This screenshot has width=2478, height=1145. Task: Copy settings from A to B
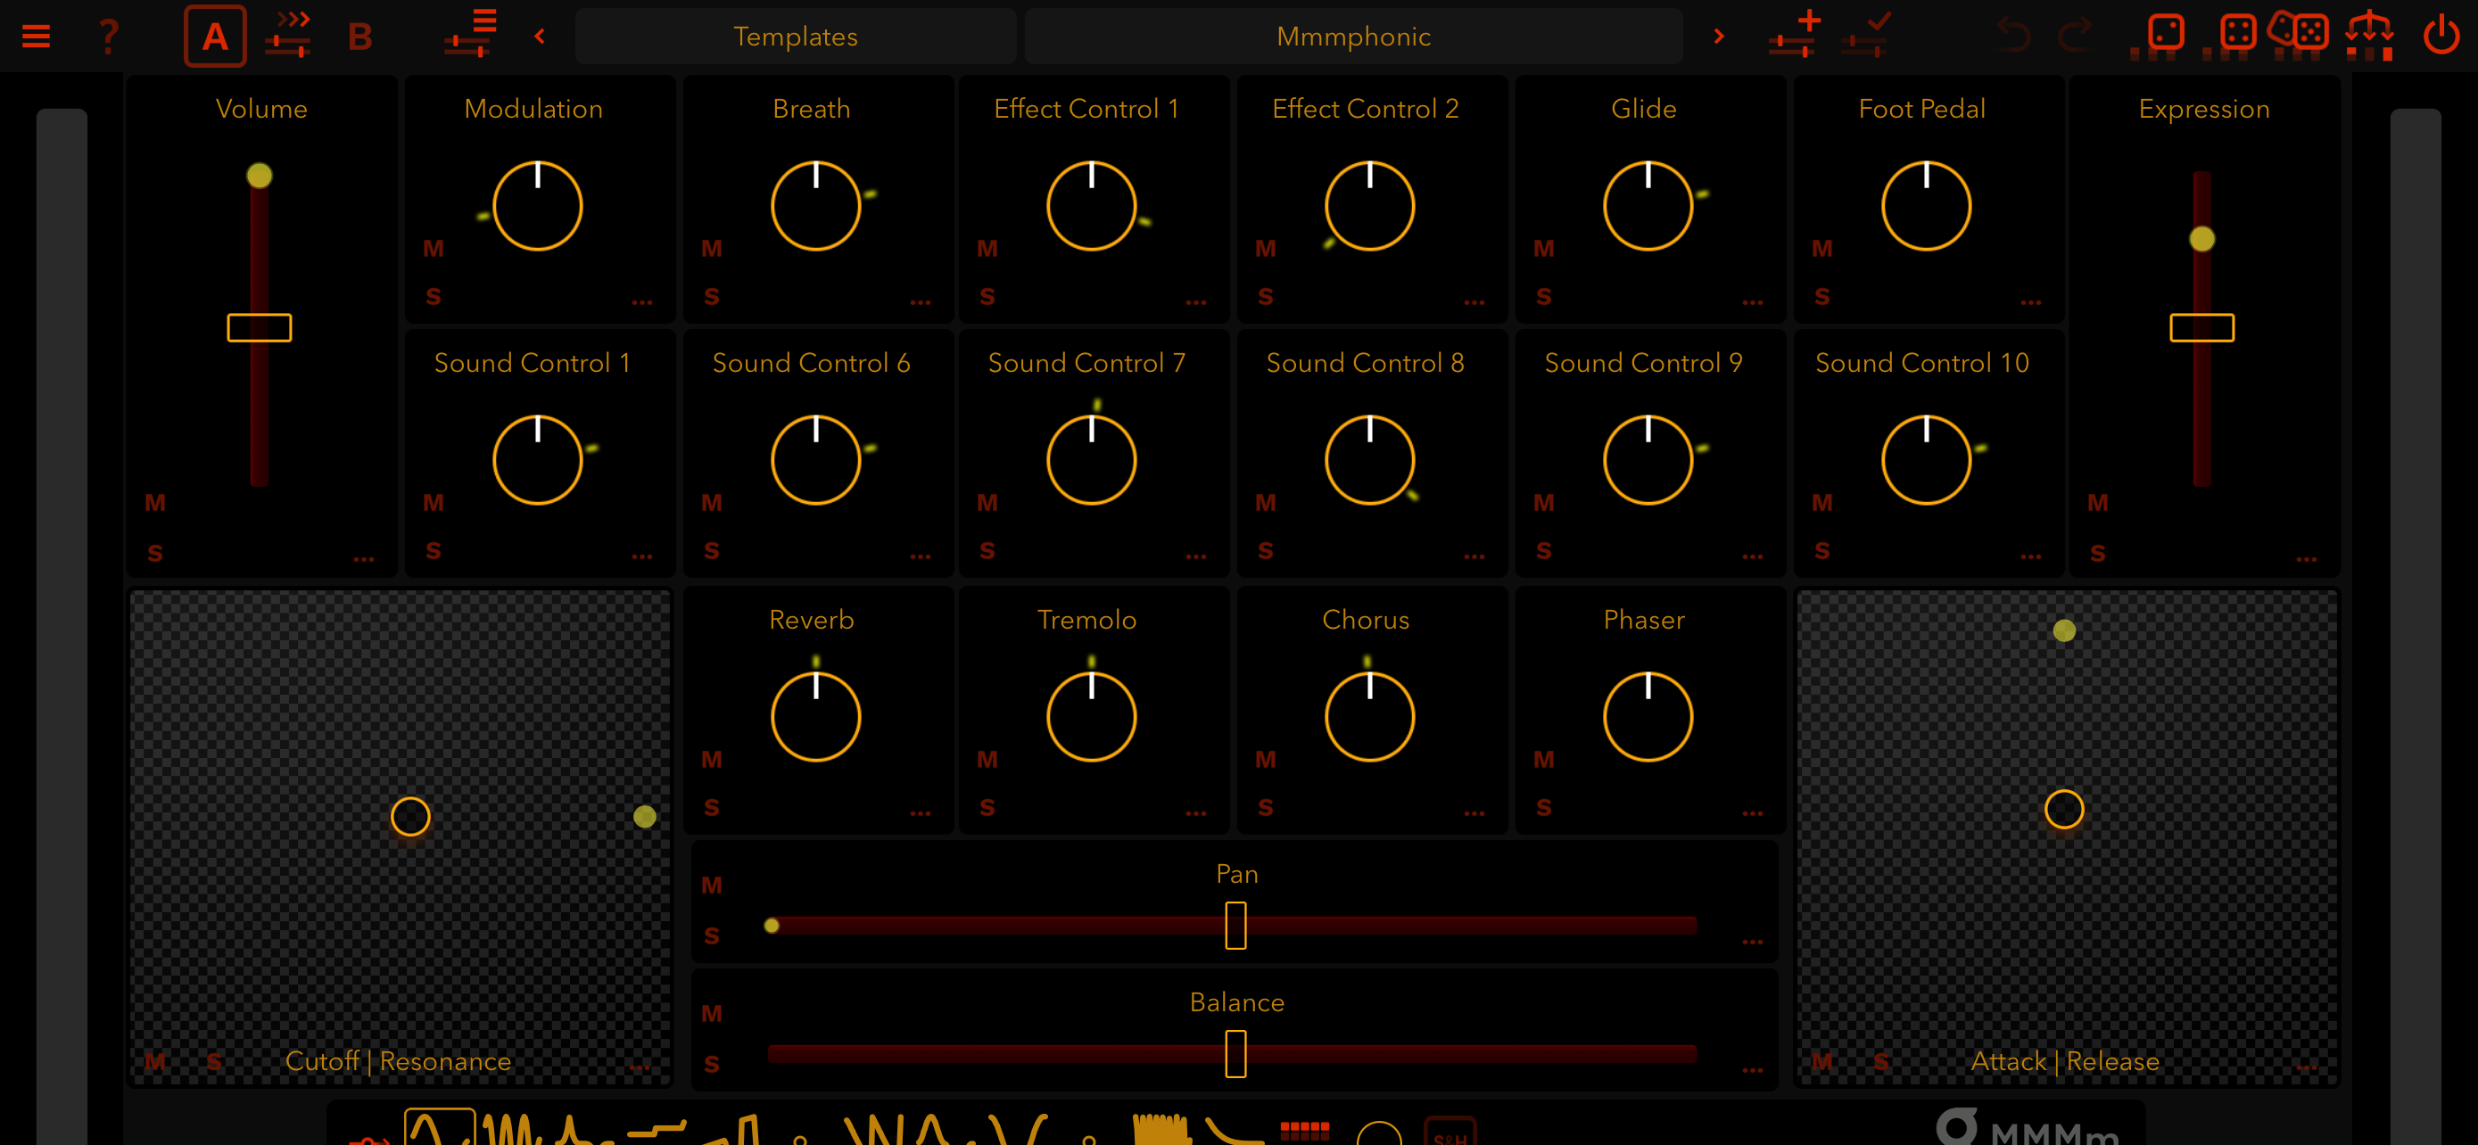[289, 35]
